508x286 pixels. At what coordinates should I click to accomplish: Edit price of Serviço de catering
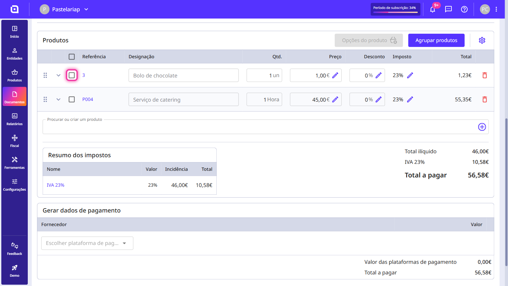pyautogui.click(x=335, y=99)
